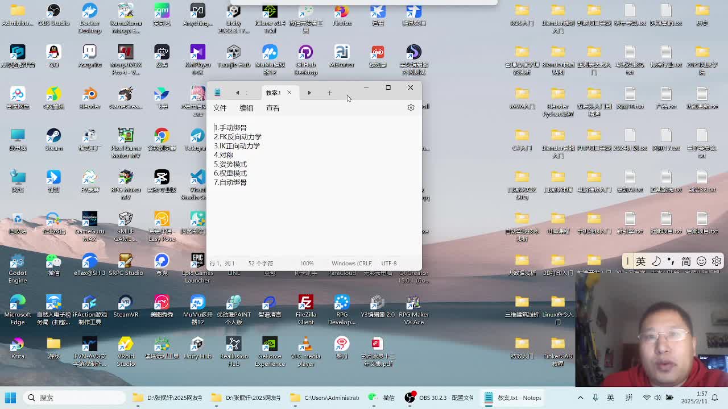The height and width of the screenshot is (409, 728).
Task: Click the Windows (CRLF) line ending indicator
Action: click(x=351, y=264)
